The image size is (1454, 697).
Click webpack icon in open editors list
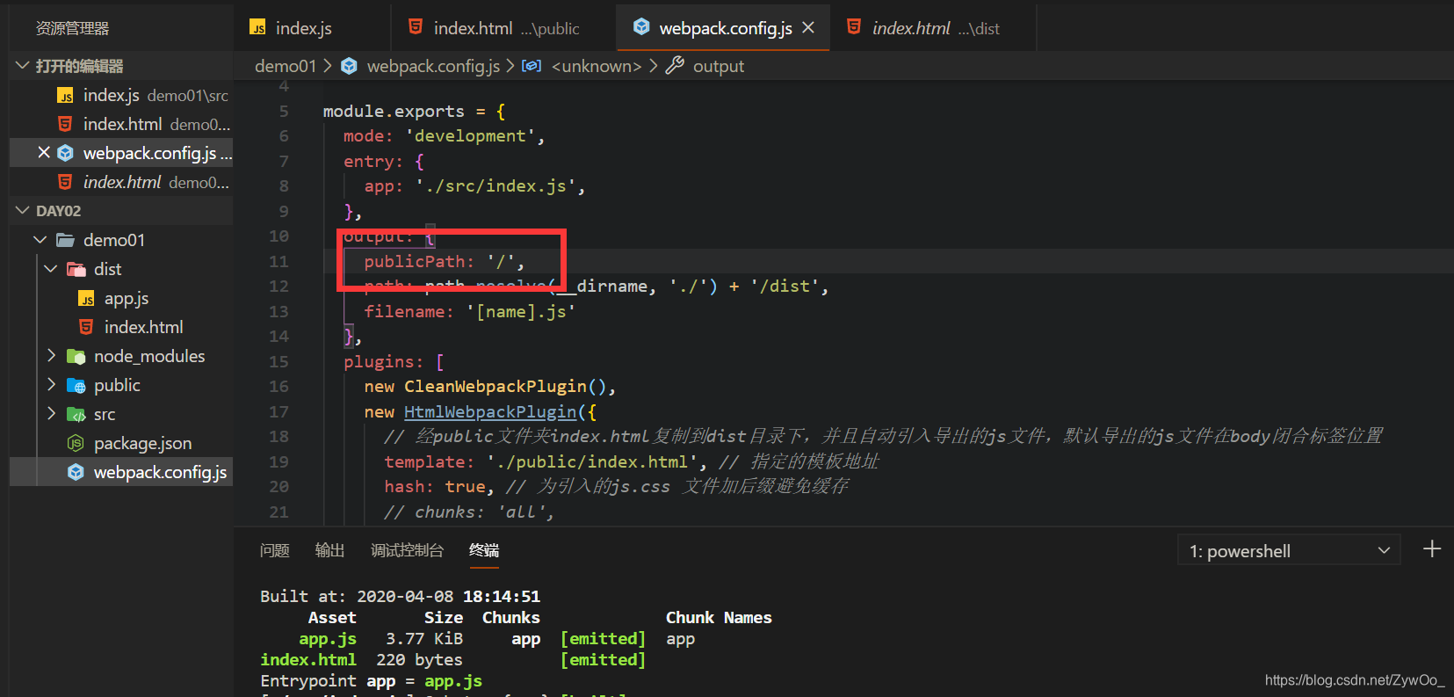coord(65,153)
